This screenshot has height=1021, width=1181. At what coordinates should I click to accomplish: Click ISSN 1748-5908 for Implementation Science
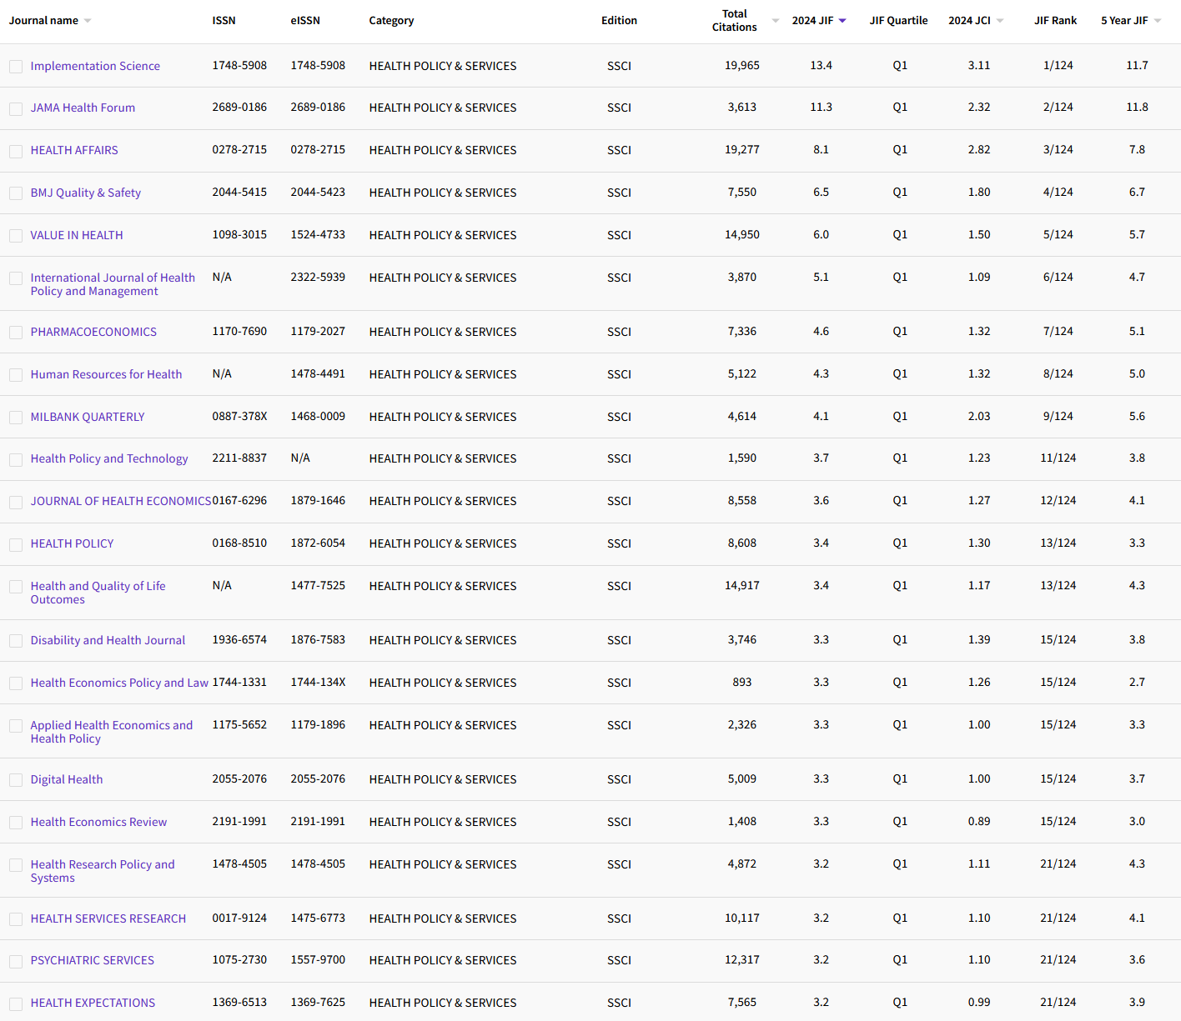[x=239, y=65]
